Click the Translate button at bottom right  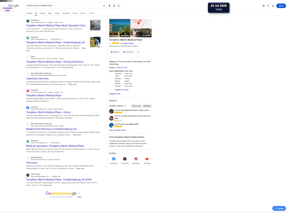(279, 208)
